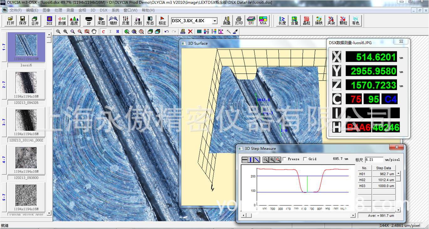Open the DSX tool in the toolbar
The height and width of the screenshot is (229, 429).
50,21
